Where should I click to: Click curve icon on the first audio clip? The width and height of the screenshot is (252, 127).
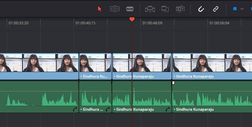point(75,109)
